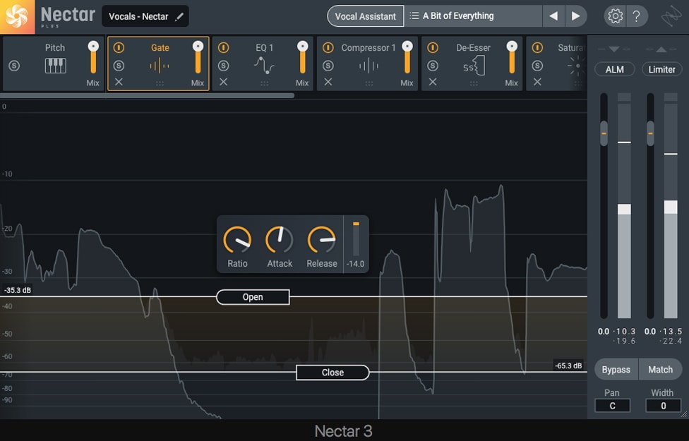Click the De-Esser Mix slider
Image resolution: width=689 pixels, height=441 pixels.
point(512,58)
